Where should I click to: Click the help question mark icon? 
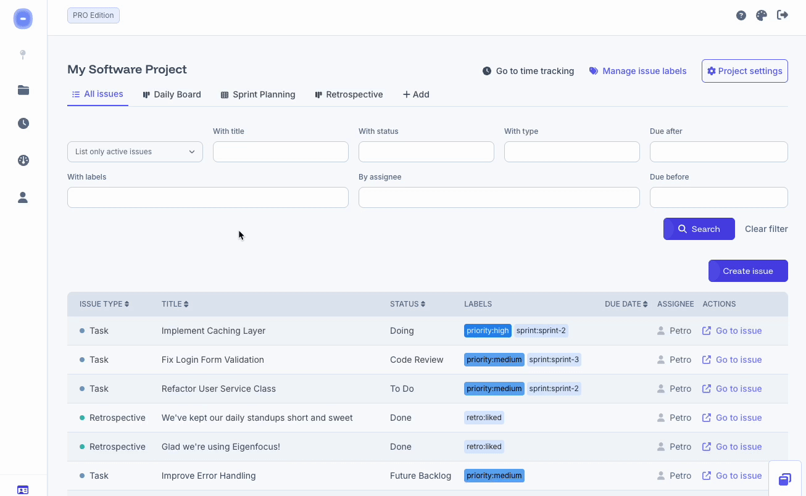(x=741, y=15)
